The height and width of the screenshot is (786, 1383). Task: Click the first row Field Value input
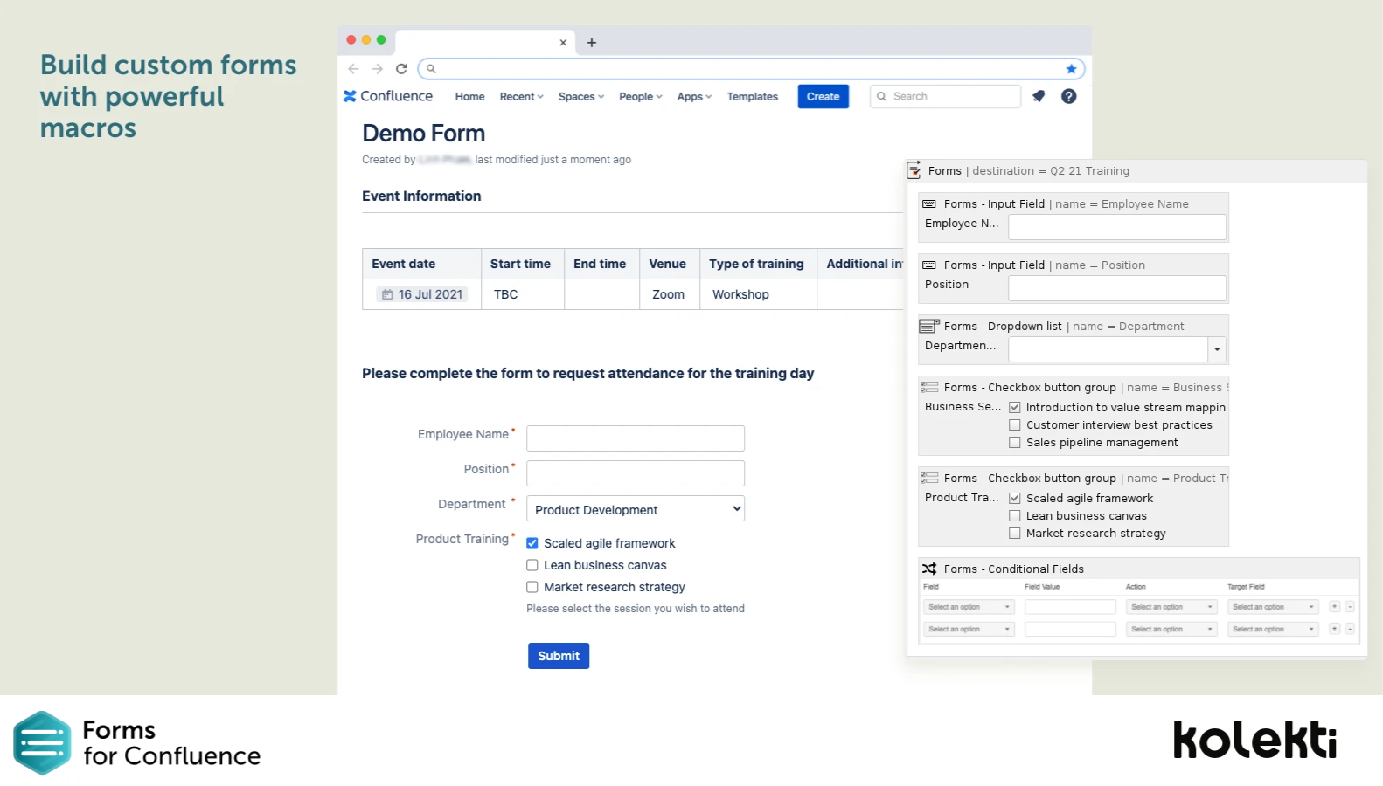(x=1070, y=607)
